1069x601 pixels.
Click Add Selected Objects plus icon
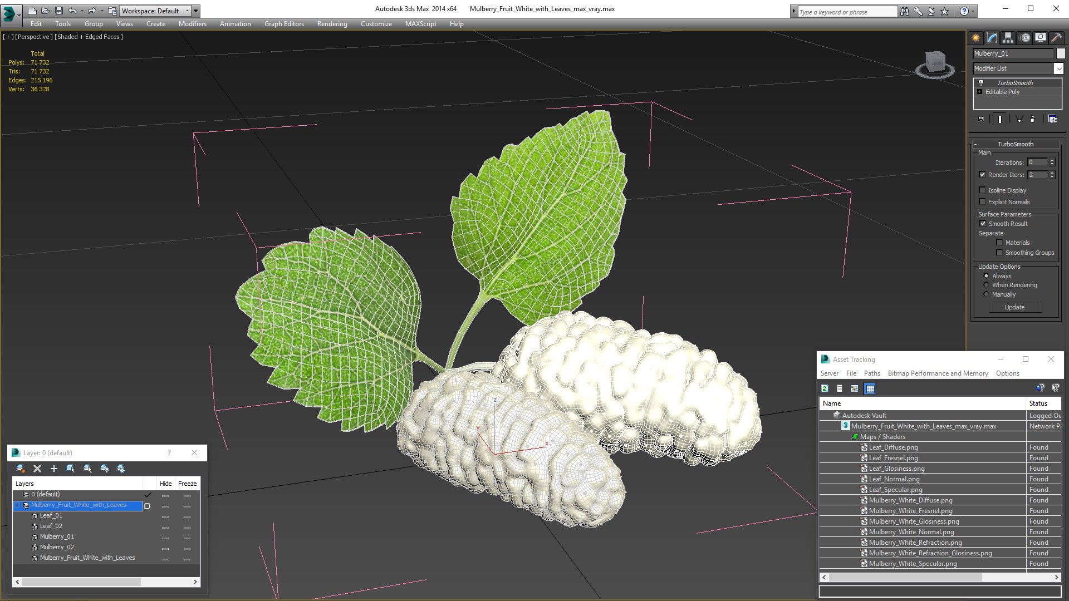pos(54,469)
